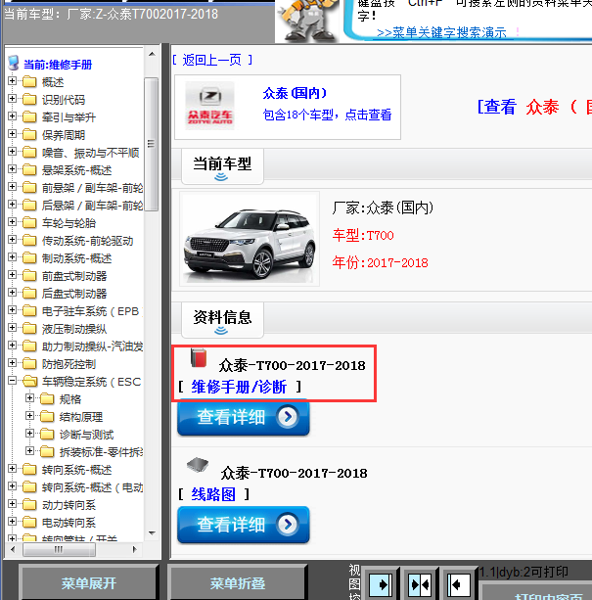
Task: Click 包含18个车型，点击查看 link
Action: (327, 115)
